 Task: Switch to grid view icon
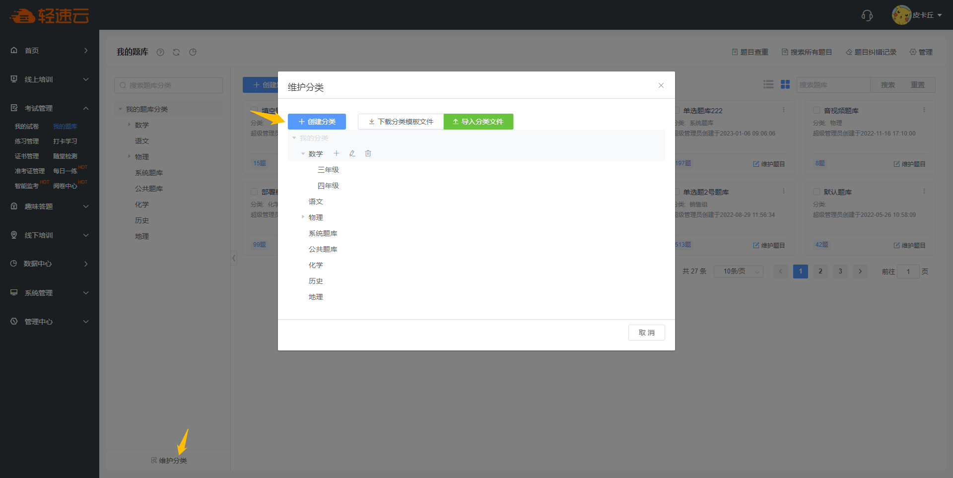click(x=785, y=84)
